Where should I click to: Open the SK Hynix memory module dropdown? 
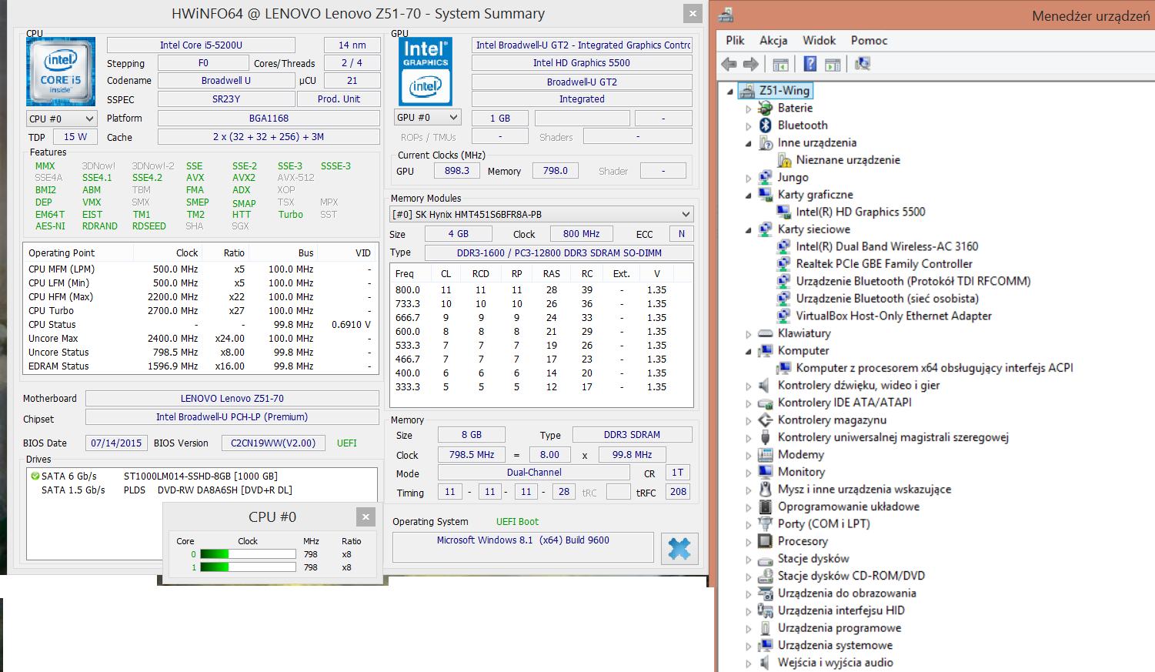542,214
